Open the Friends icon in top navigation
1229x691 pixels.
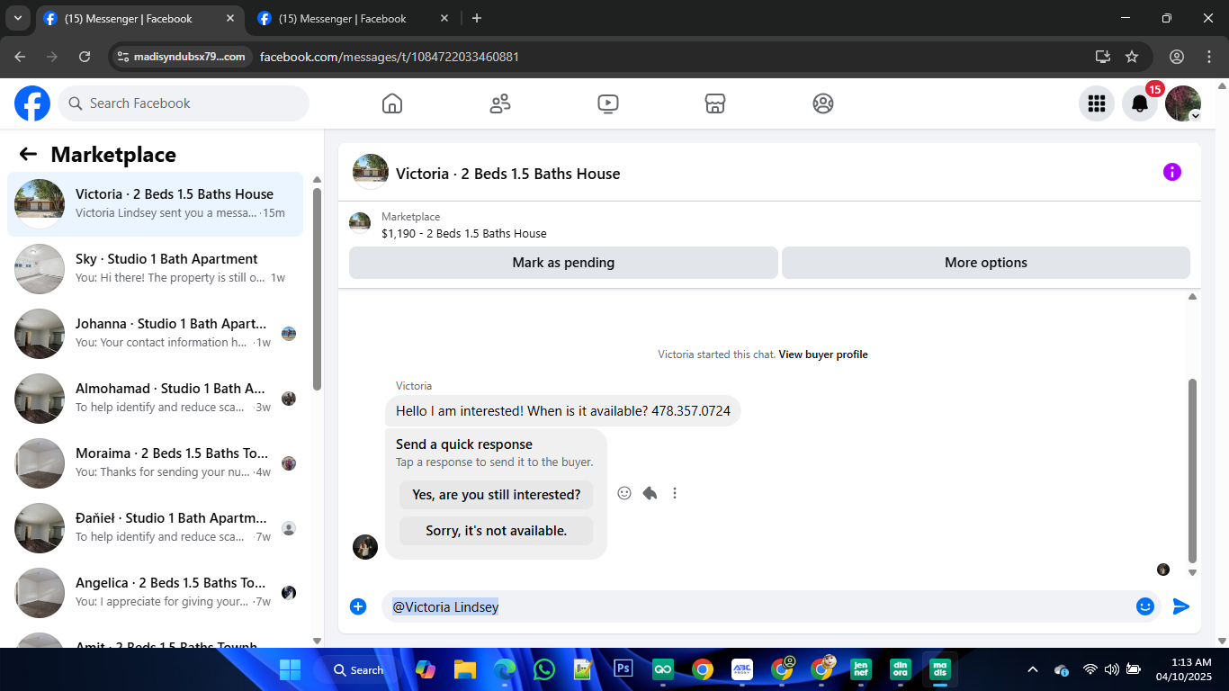pyautogui.click(x=500, y=103)
